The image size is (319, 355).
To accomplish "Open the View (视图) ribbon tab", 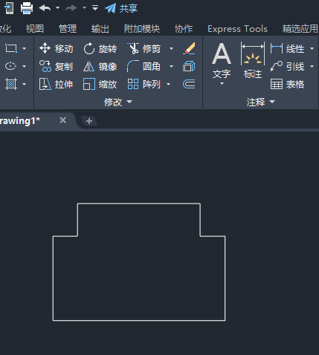I will pyautogui.click(x=35, y=29).
